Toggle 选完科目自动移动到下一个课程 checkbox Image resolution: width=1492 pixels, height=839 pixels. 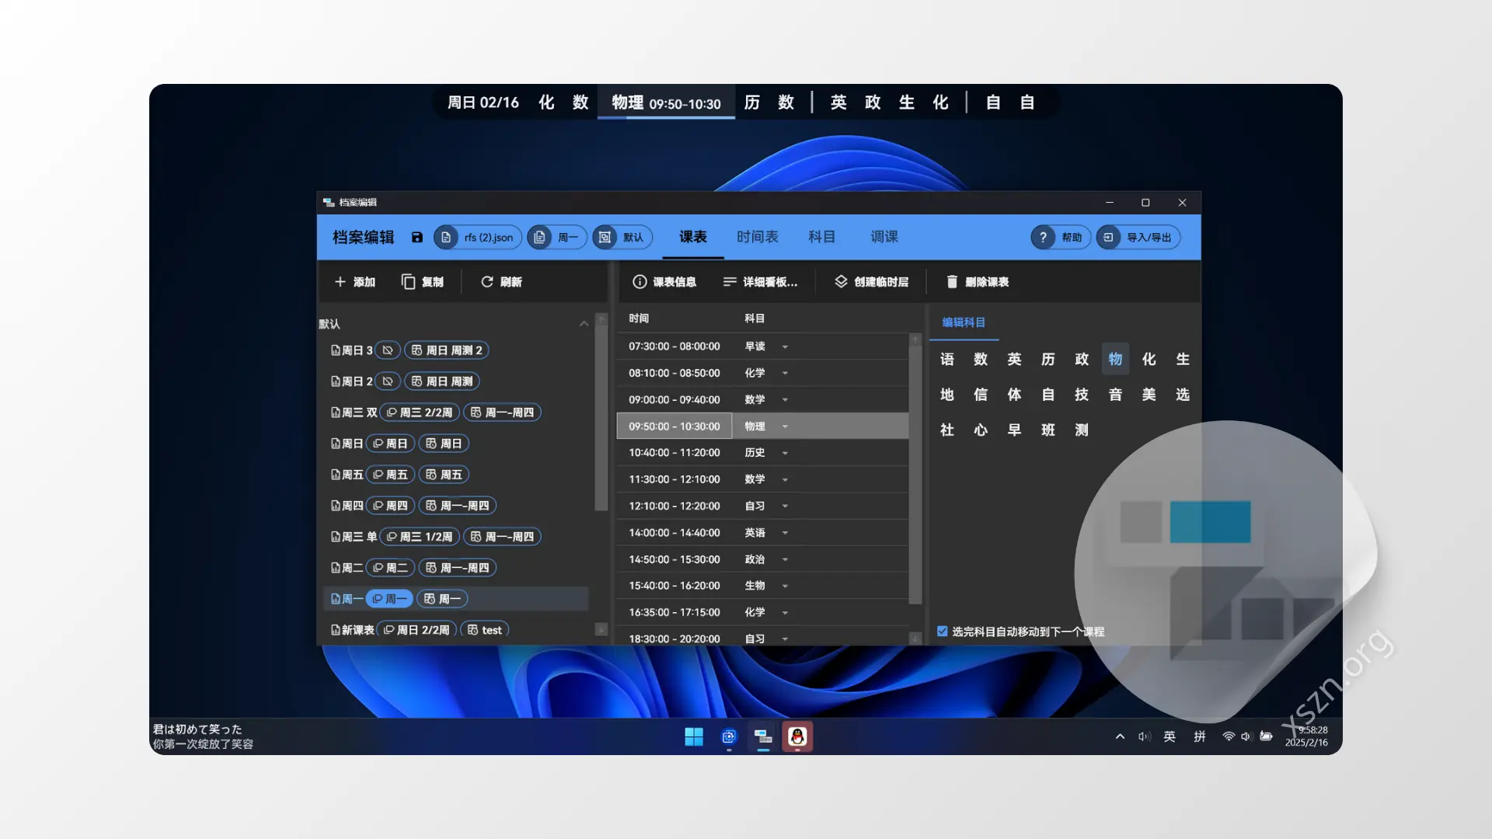coord(943,632)
